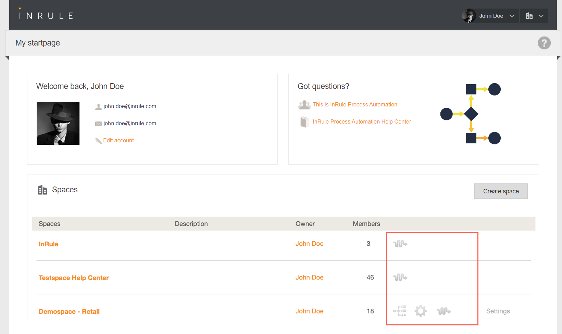Click Settings label in Demospace - Retail row
Image resolution: width=562 pixels, height=334 pixels.
point(498,311)
